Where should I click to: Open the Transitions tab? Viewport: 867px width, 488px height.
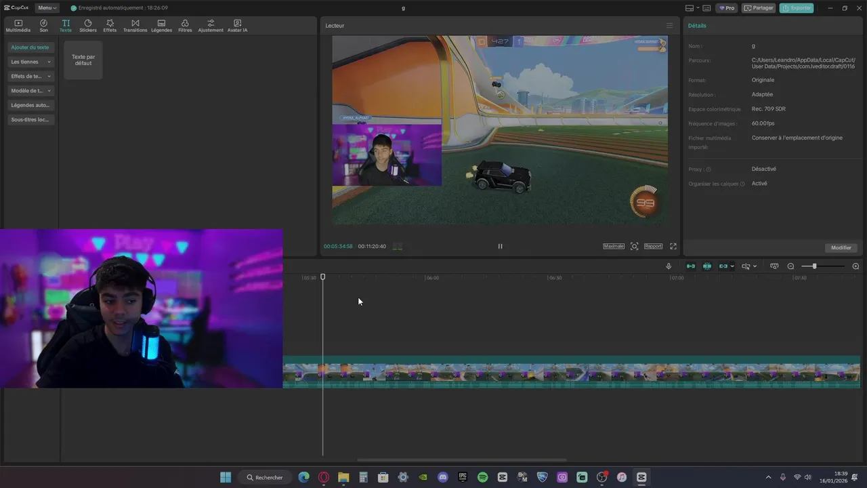(135, 26)
